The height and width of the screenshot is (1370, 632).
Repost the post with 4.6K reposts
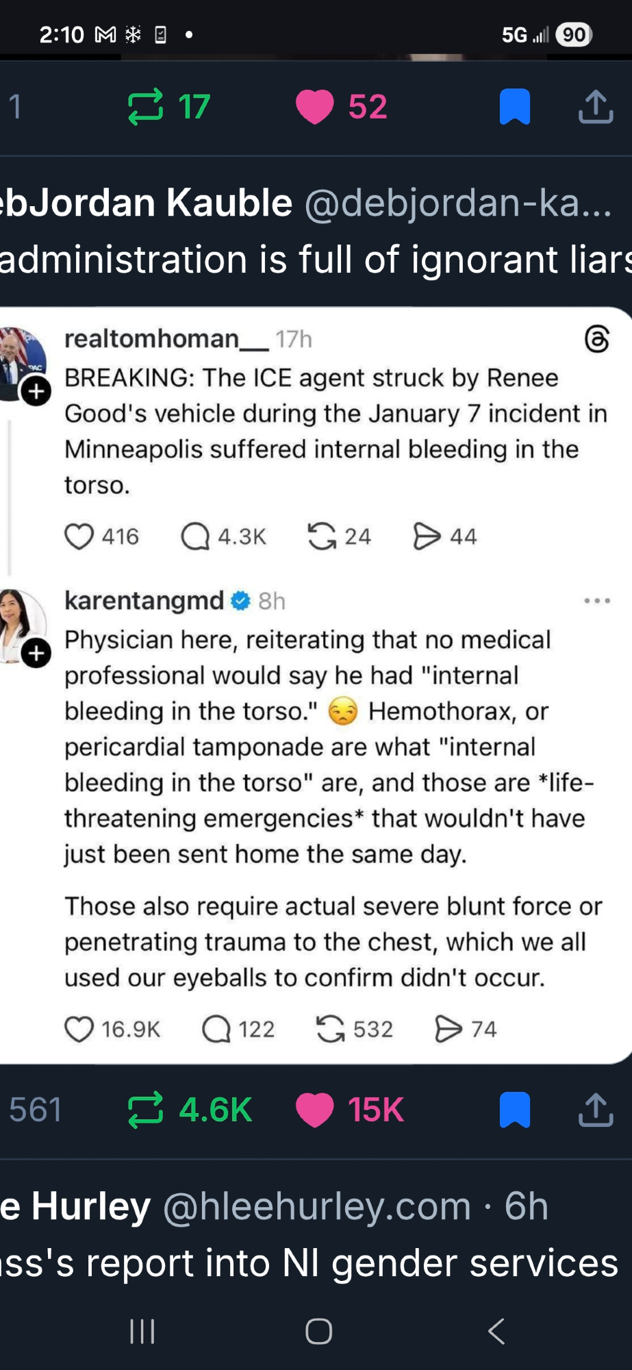146,1109
